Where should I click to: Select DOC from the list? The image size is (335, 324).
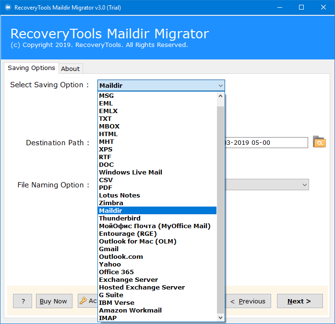(157, 165)
